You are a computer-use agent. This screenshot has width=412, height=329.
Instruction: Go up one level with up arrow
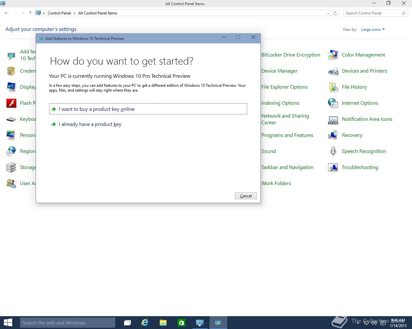[x=30, y=13]
